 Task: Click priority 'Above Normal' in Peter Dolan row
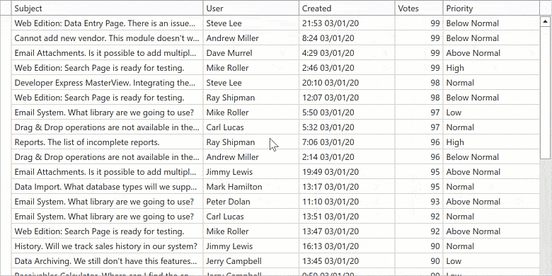[x=491, y=202]
